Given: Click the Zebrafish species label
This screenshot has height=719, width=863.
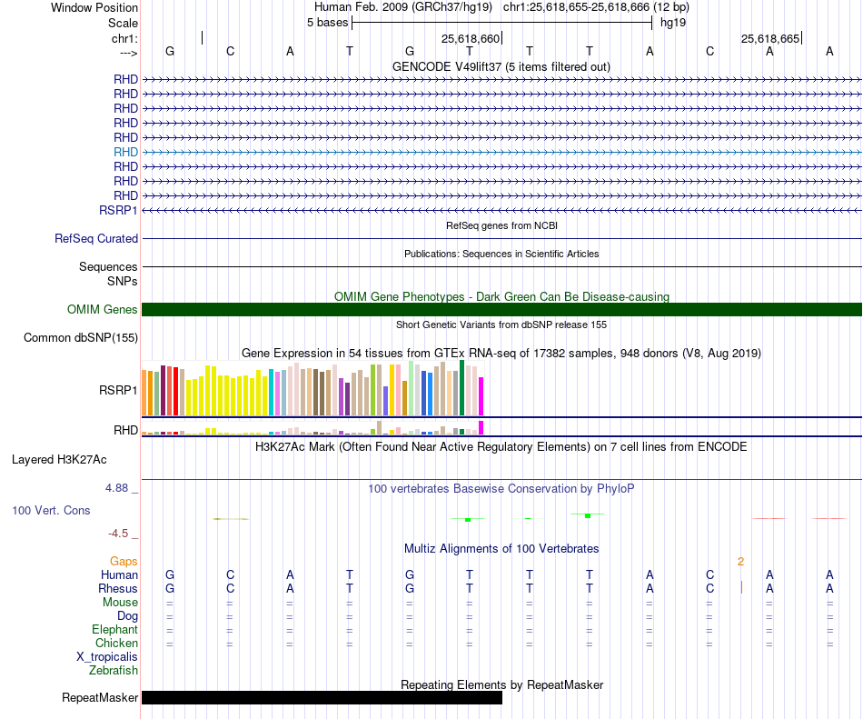Looking at the screenshot, I should [x=114, y=671].
